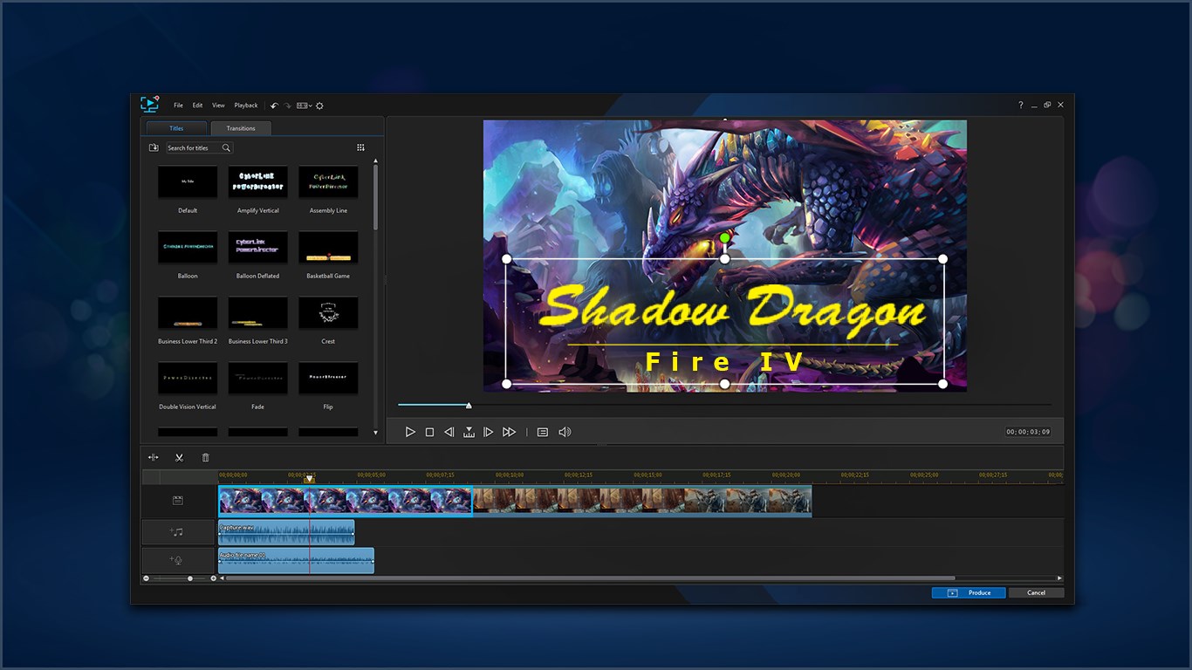
Task: Click the title library scroll down arrow
Action: point(376,433)
